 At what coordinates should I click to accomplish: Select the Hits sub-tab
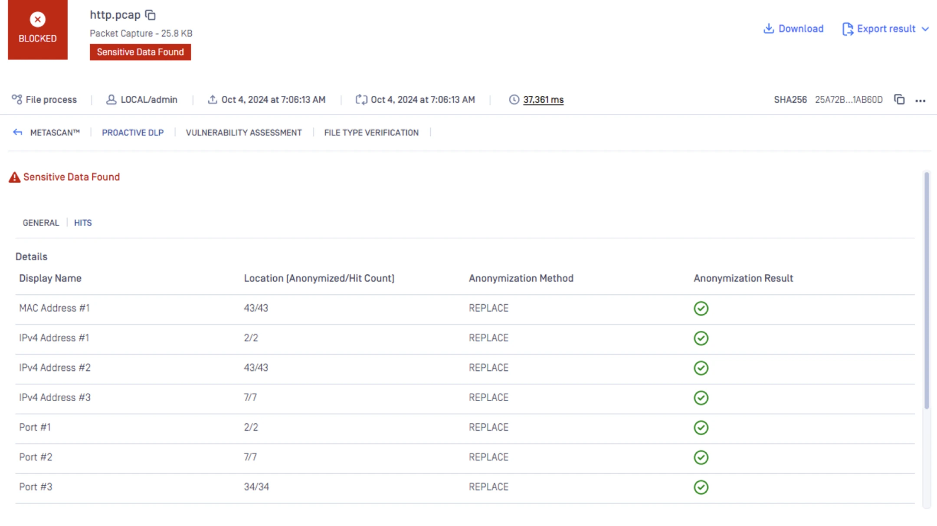click(83, 223)
